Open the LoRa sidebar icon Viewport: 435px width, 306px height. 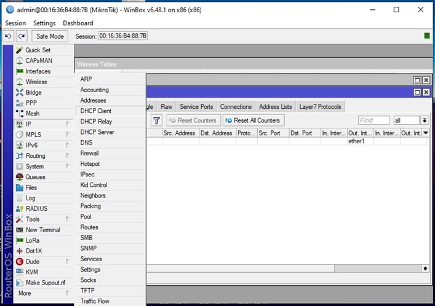point(20,240)
